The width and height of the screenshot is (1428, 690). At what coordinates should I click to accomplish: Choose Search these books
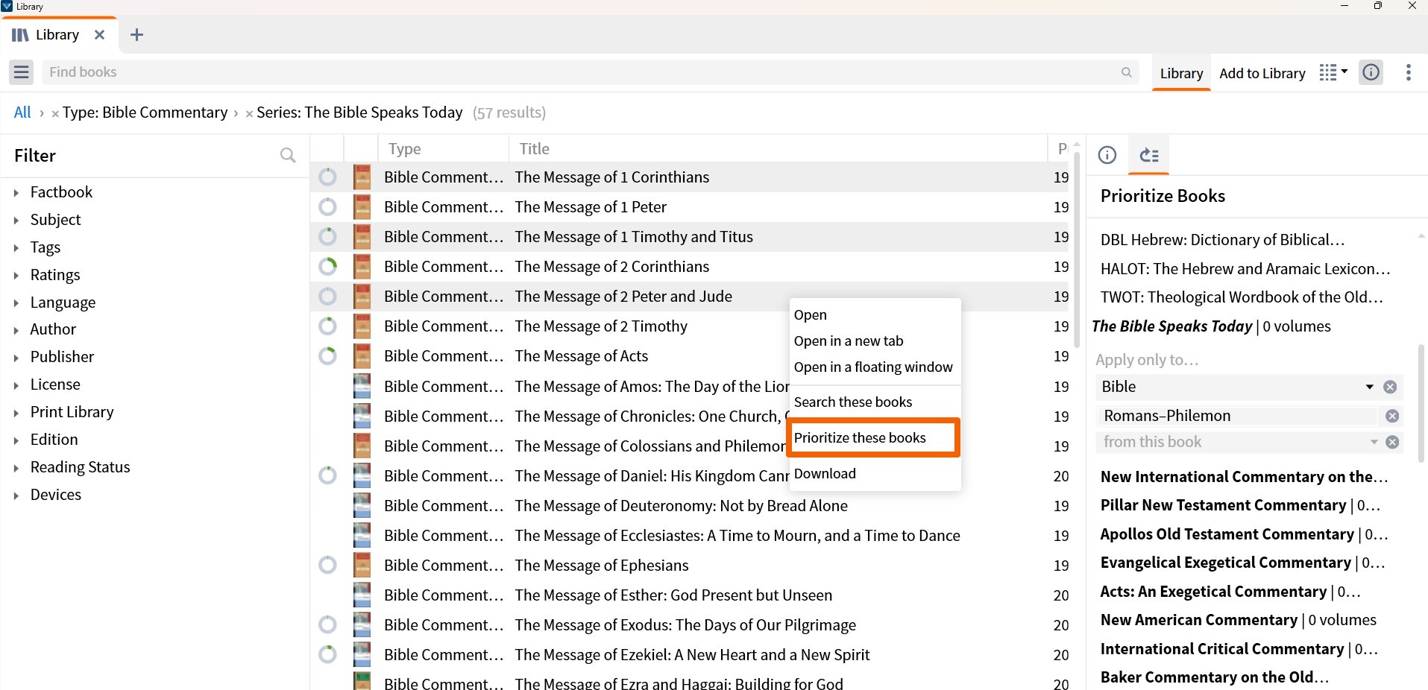coord(853,402)
